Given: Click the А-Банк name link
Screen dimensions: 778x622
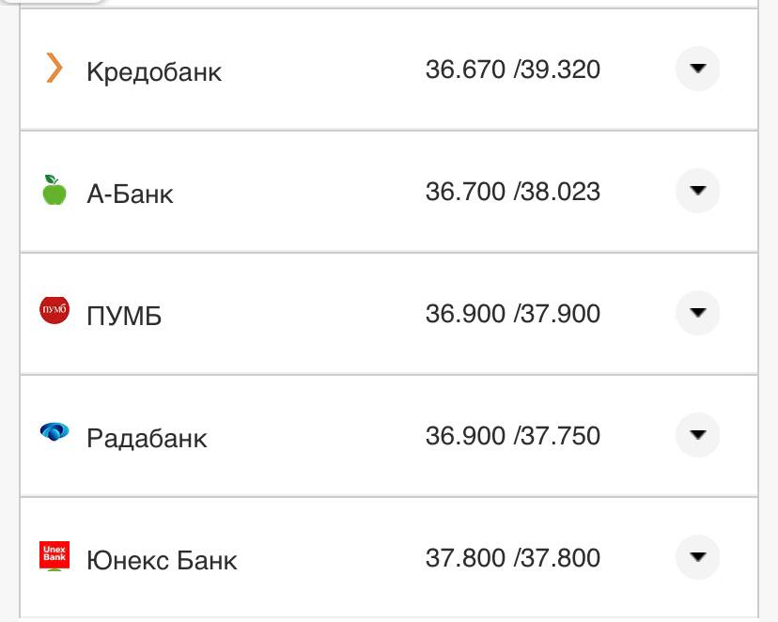Looking at the screenshot, I should point(132,193).
